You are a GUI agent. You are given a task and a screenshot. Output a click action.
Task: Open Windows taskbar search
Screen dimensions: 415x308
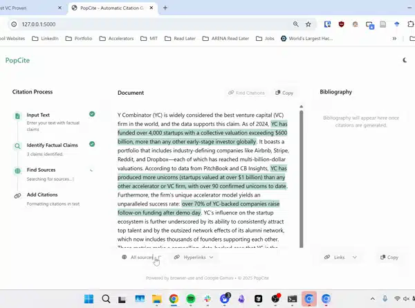click(x=106, y=299)
